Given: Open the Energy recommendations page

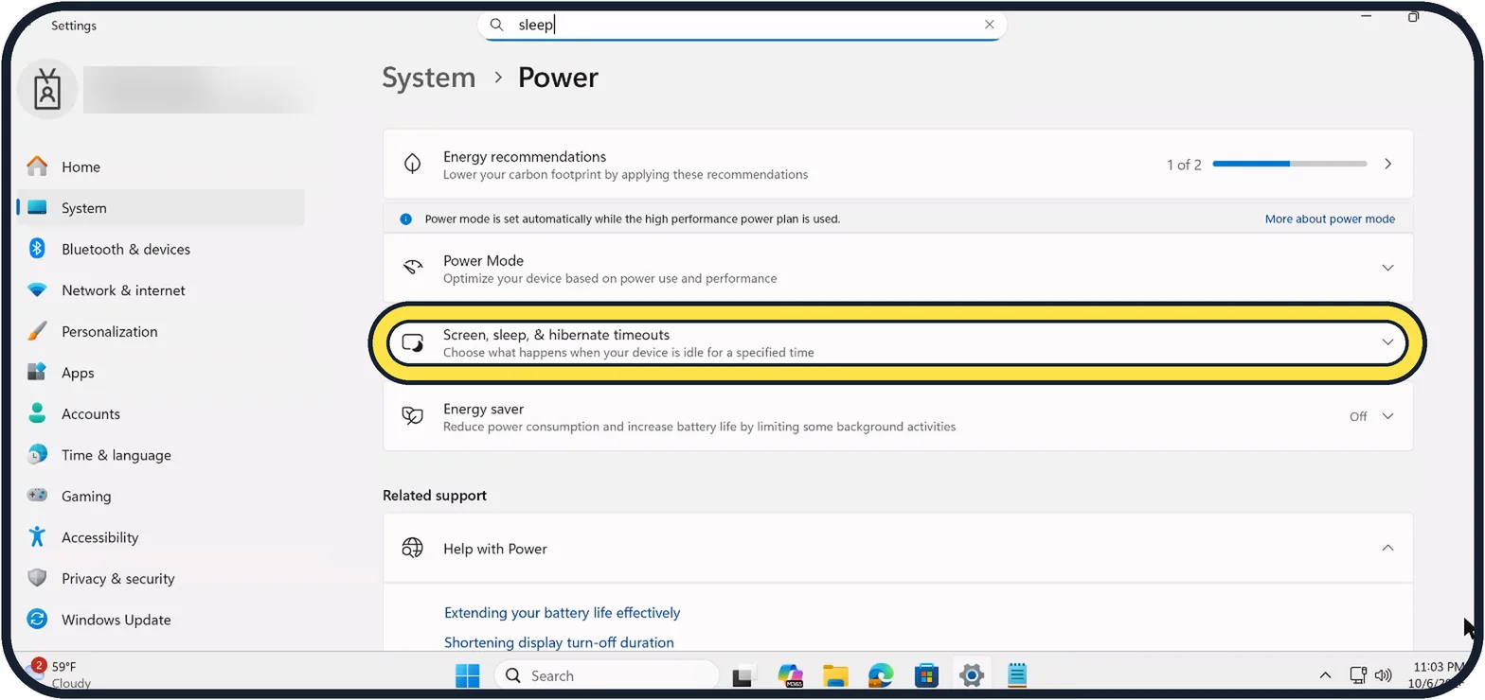Looking at the screenshot, I should (898, 165).
